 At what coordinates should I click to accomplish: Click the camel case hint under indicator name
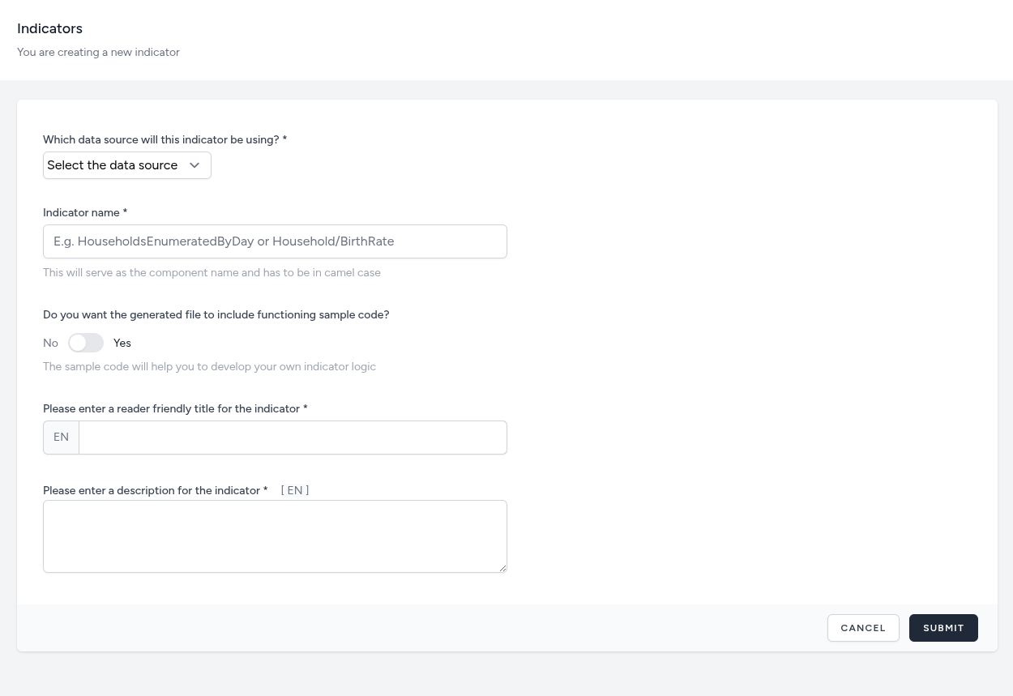[212, 272]
